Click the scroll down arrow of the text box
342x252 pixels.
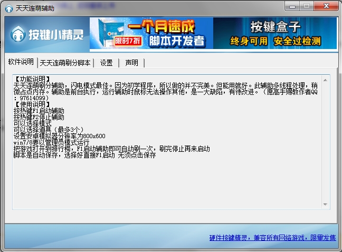click(325, 205)
